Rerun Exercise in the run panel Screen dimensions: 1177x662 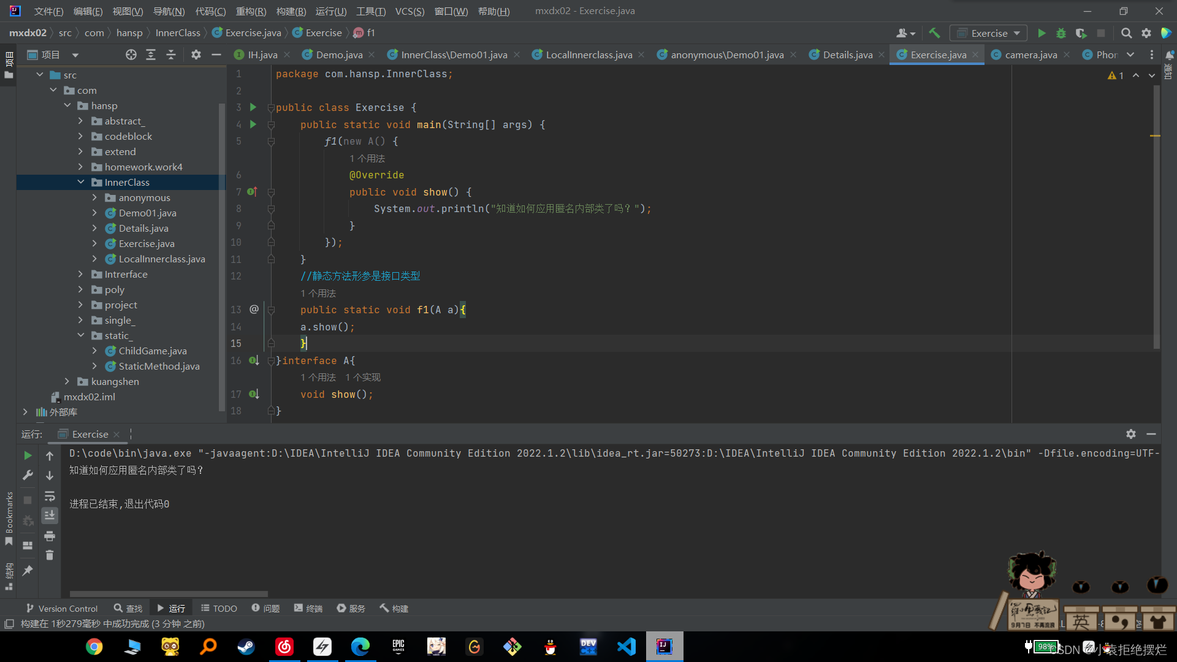click(28, 455)
